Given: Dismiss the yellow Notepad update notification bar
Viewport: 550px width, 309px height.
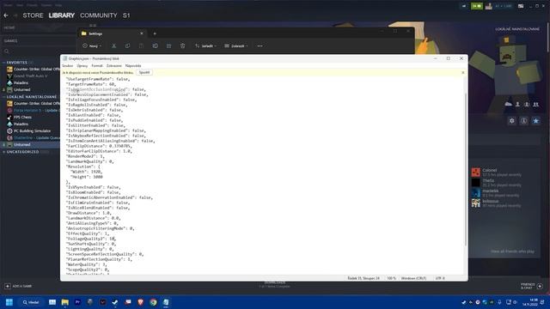Looking at the screenshot, I should coord(462,72).
